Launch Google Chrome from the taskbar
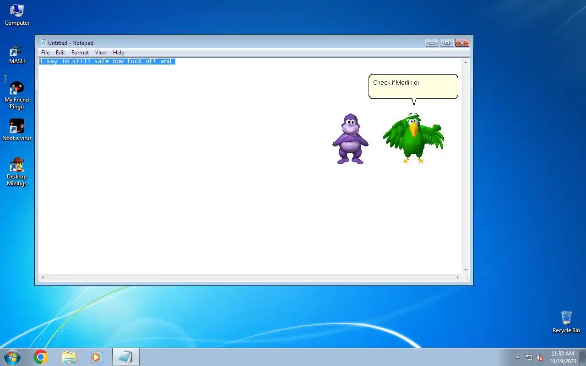586x366 pixels. 41,357
